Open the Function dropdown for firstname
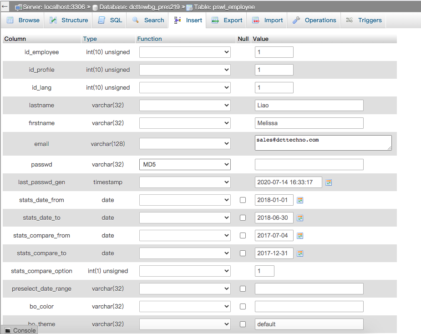Image resolution: width=421 pixels, height=334 pixels. coord(185,123)
